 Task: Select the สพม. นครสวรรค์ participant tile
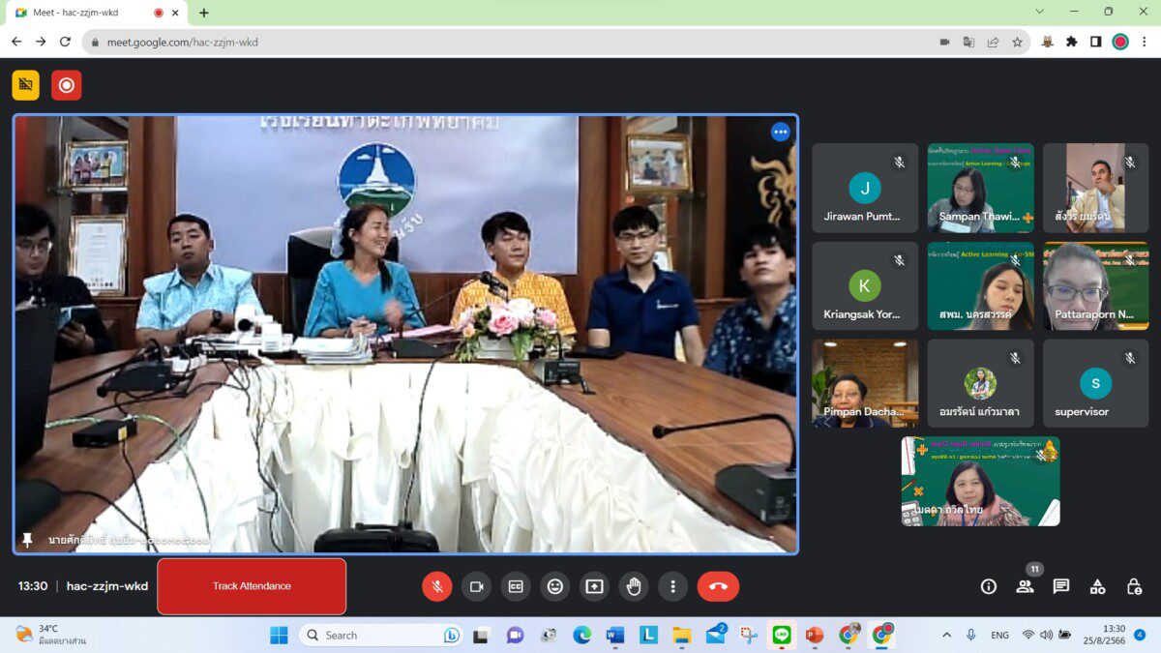980,285
